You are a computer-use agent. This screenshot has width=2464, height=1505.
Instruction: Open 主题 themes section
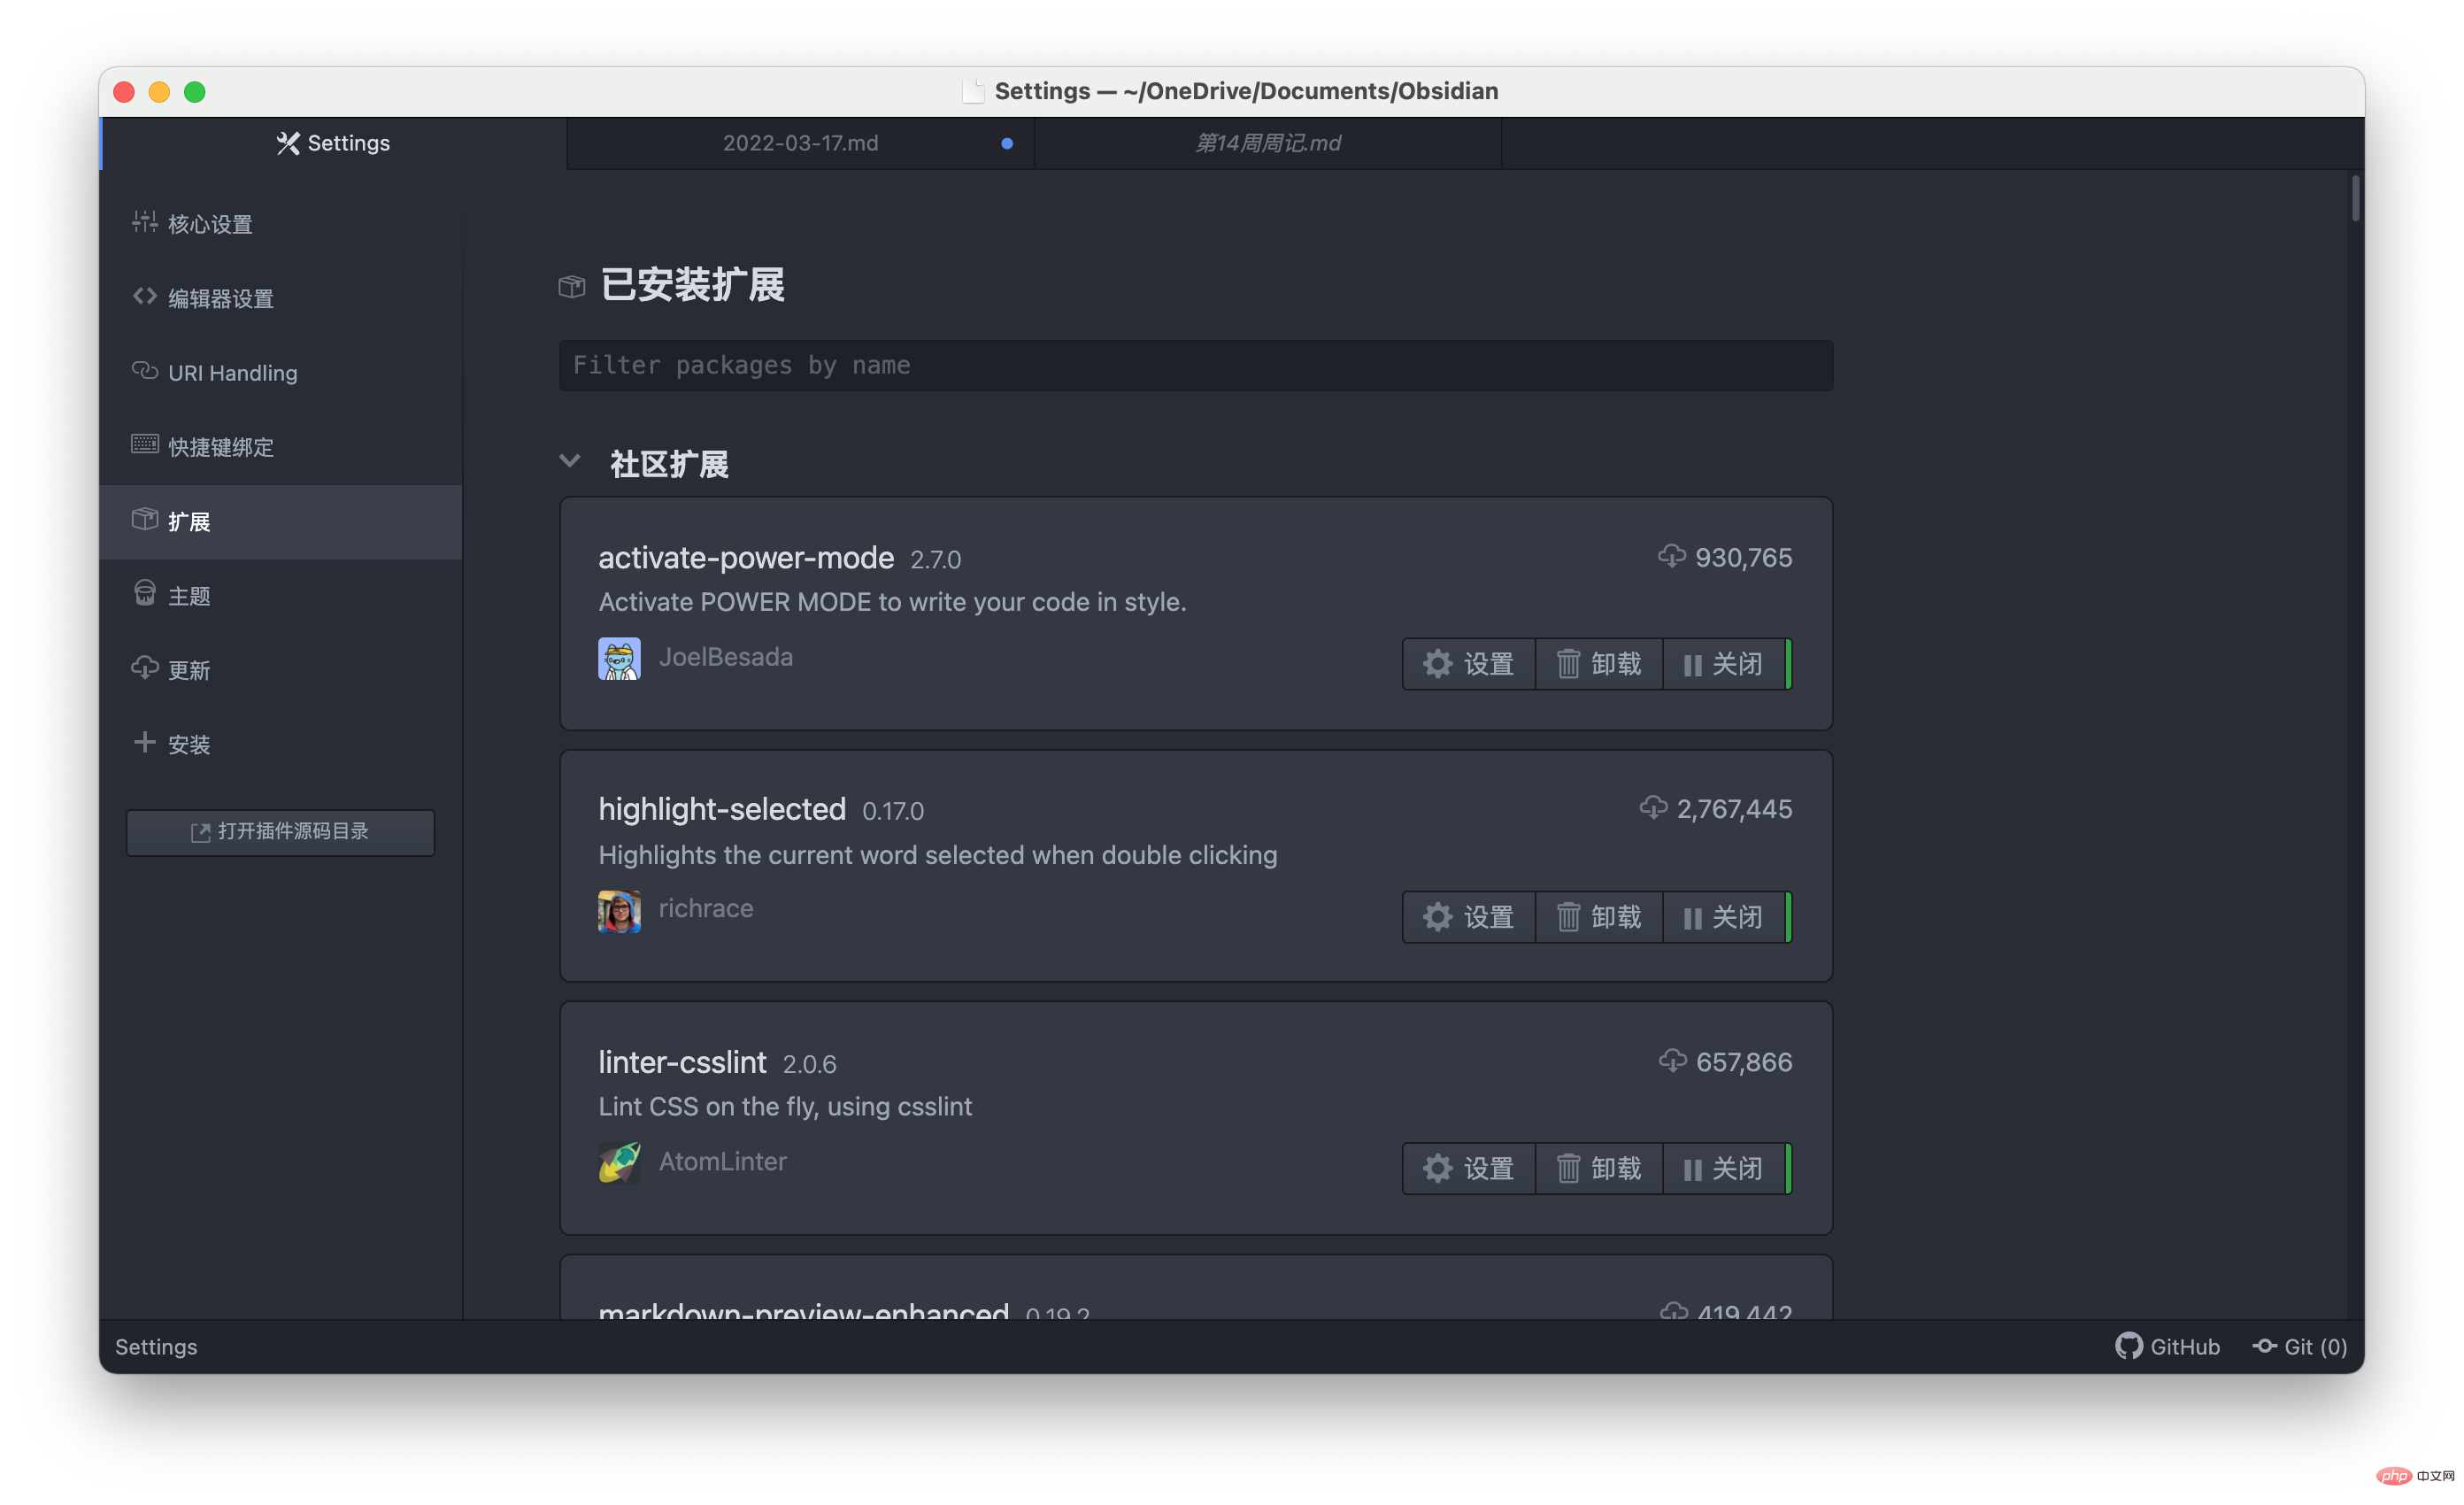pyautogui.click(x=280, y=595)
